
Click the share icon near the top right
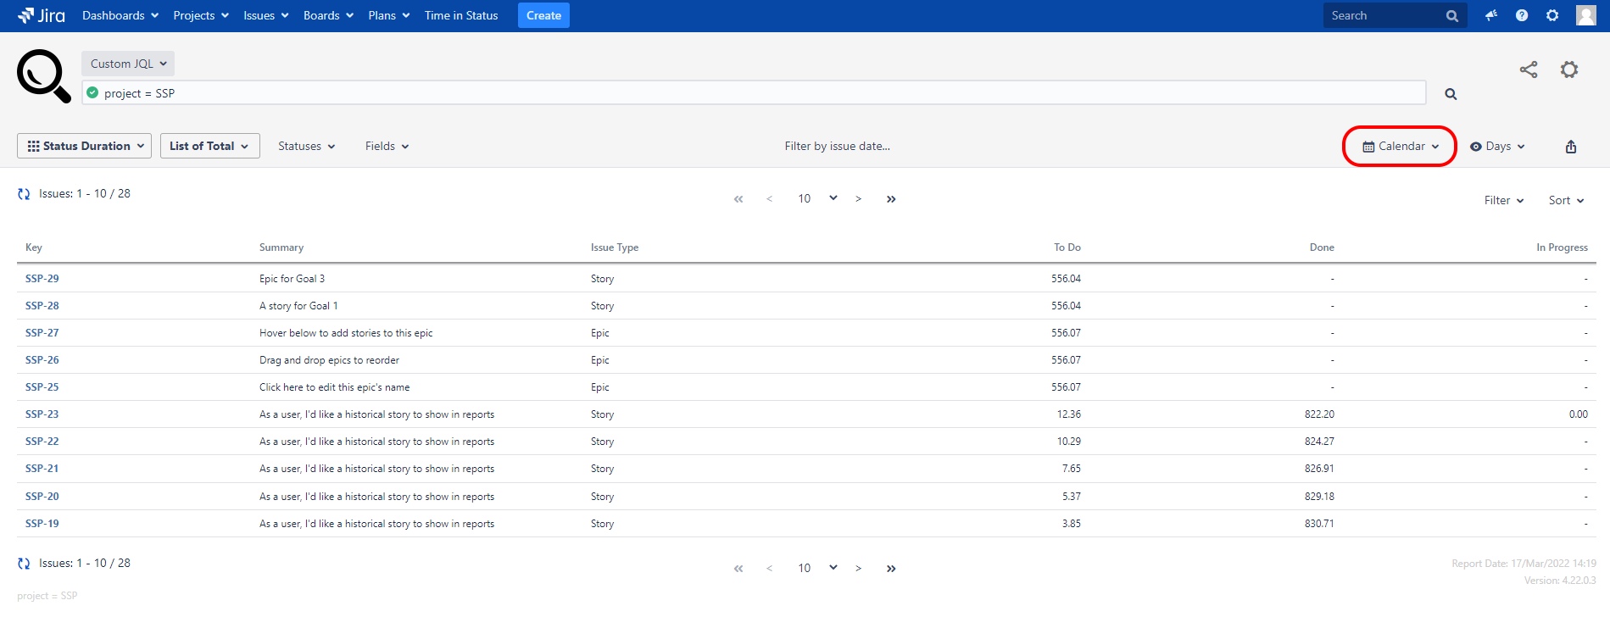click(x=1528, y=69)
